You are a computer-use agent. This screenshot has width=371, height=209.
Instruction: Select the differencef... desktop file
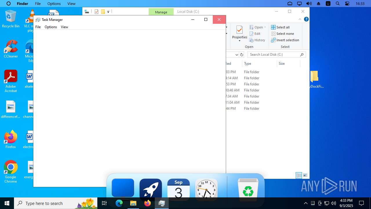click(x=11, y=109)
